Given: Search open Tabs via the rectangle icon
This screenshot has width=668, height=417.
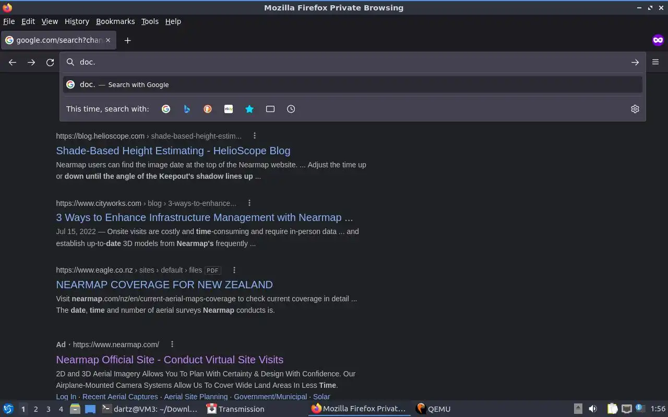Looking at the screenshot, I should coord(270,109).
